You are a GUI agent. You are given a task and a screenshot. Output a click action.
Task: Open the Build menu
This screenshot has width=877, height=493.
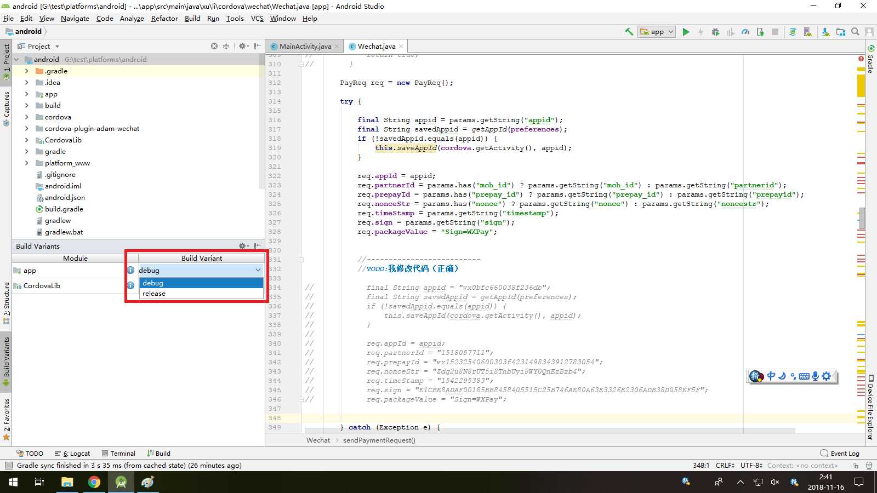coord(192,18)
